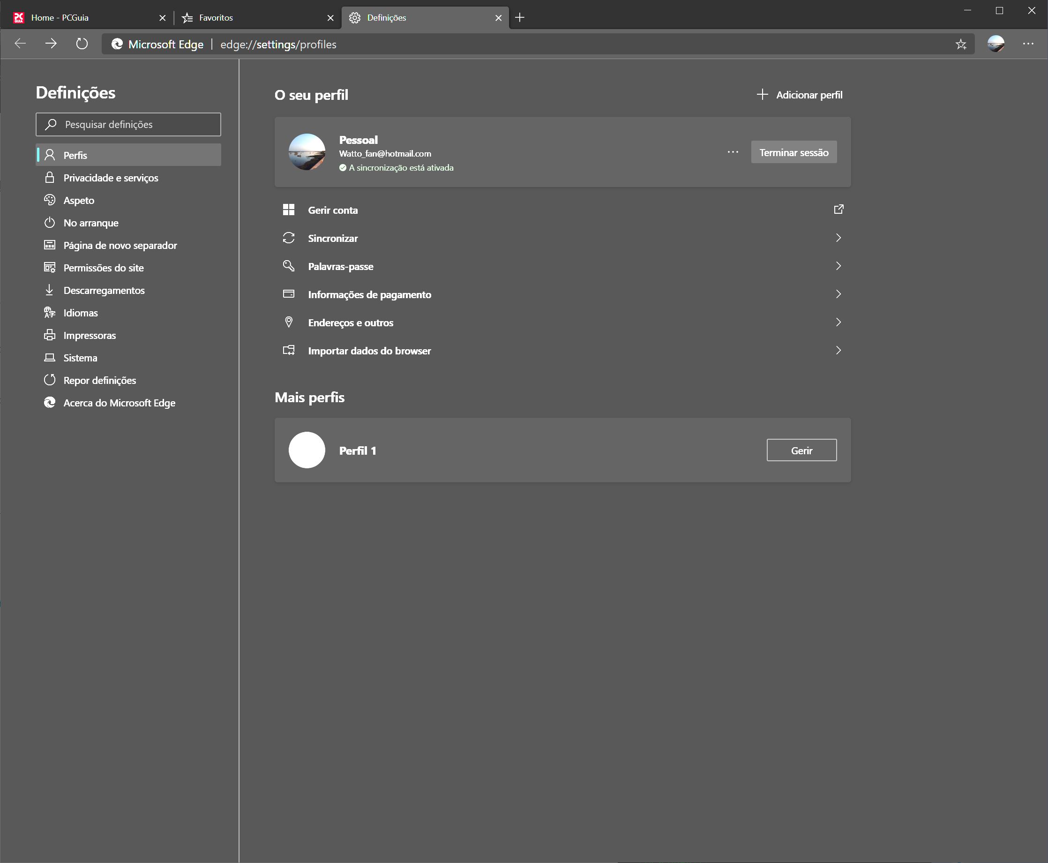Click the Idiomas language icon

(x=49, y=312)
